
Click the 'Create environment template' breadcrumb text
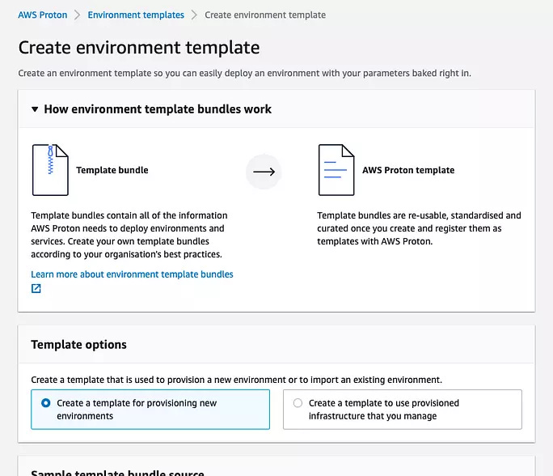click(x=265, y=15)
